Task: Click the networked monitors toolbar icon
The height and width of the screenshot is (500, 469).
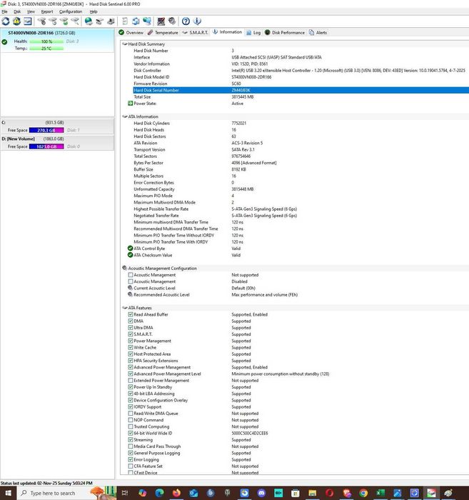Action: pos(147,21)
